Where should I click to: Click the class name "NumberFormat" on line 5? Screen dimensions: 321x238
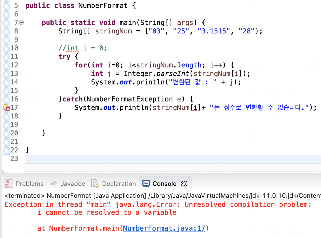pos(103,5)
